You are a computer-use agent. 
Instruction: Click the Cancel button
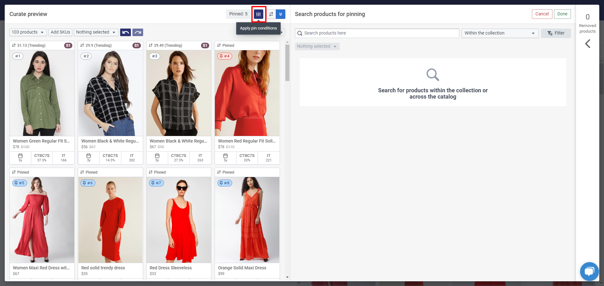(542, 14)
